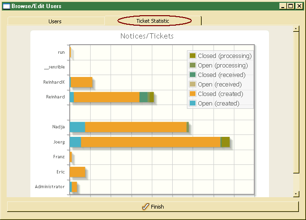Select the Ticket Statistic tab
The image size is (306, 220).
(153, 21)
